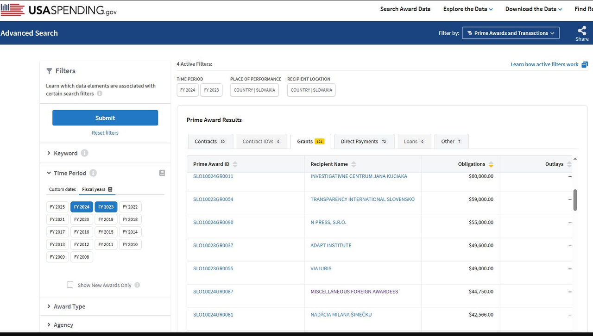Select the Grants tab
This screenshot has width=593, height=336.
point(310,141)
